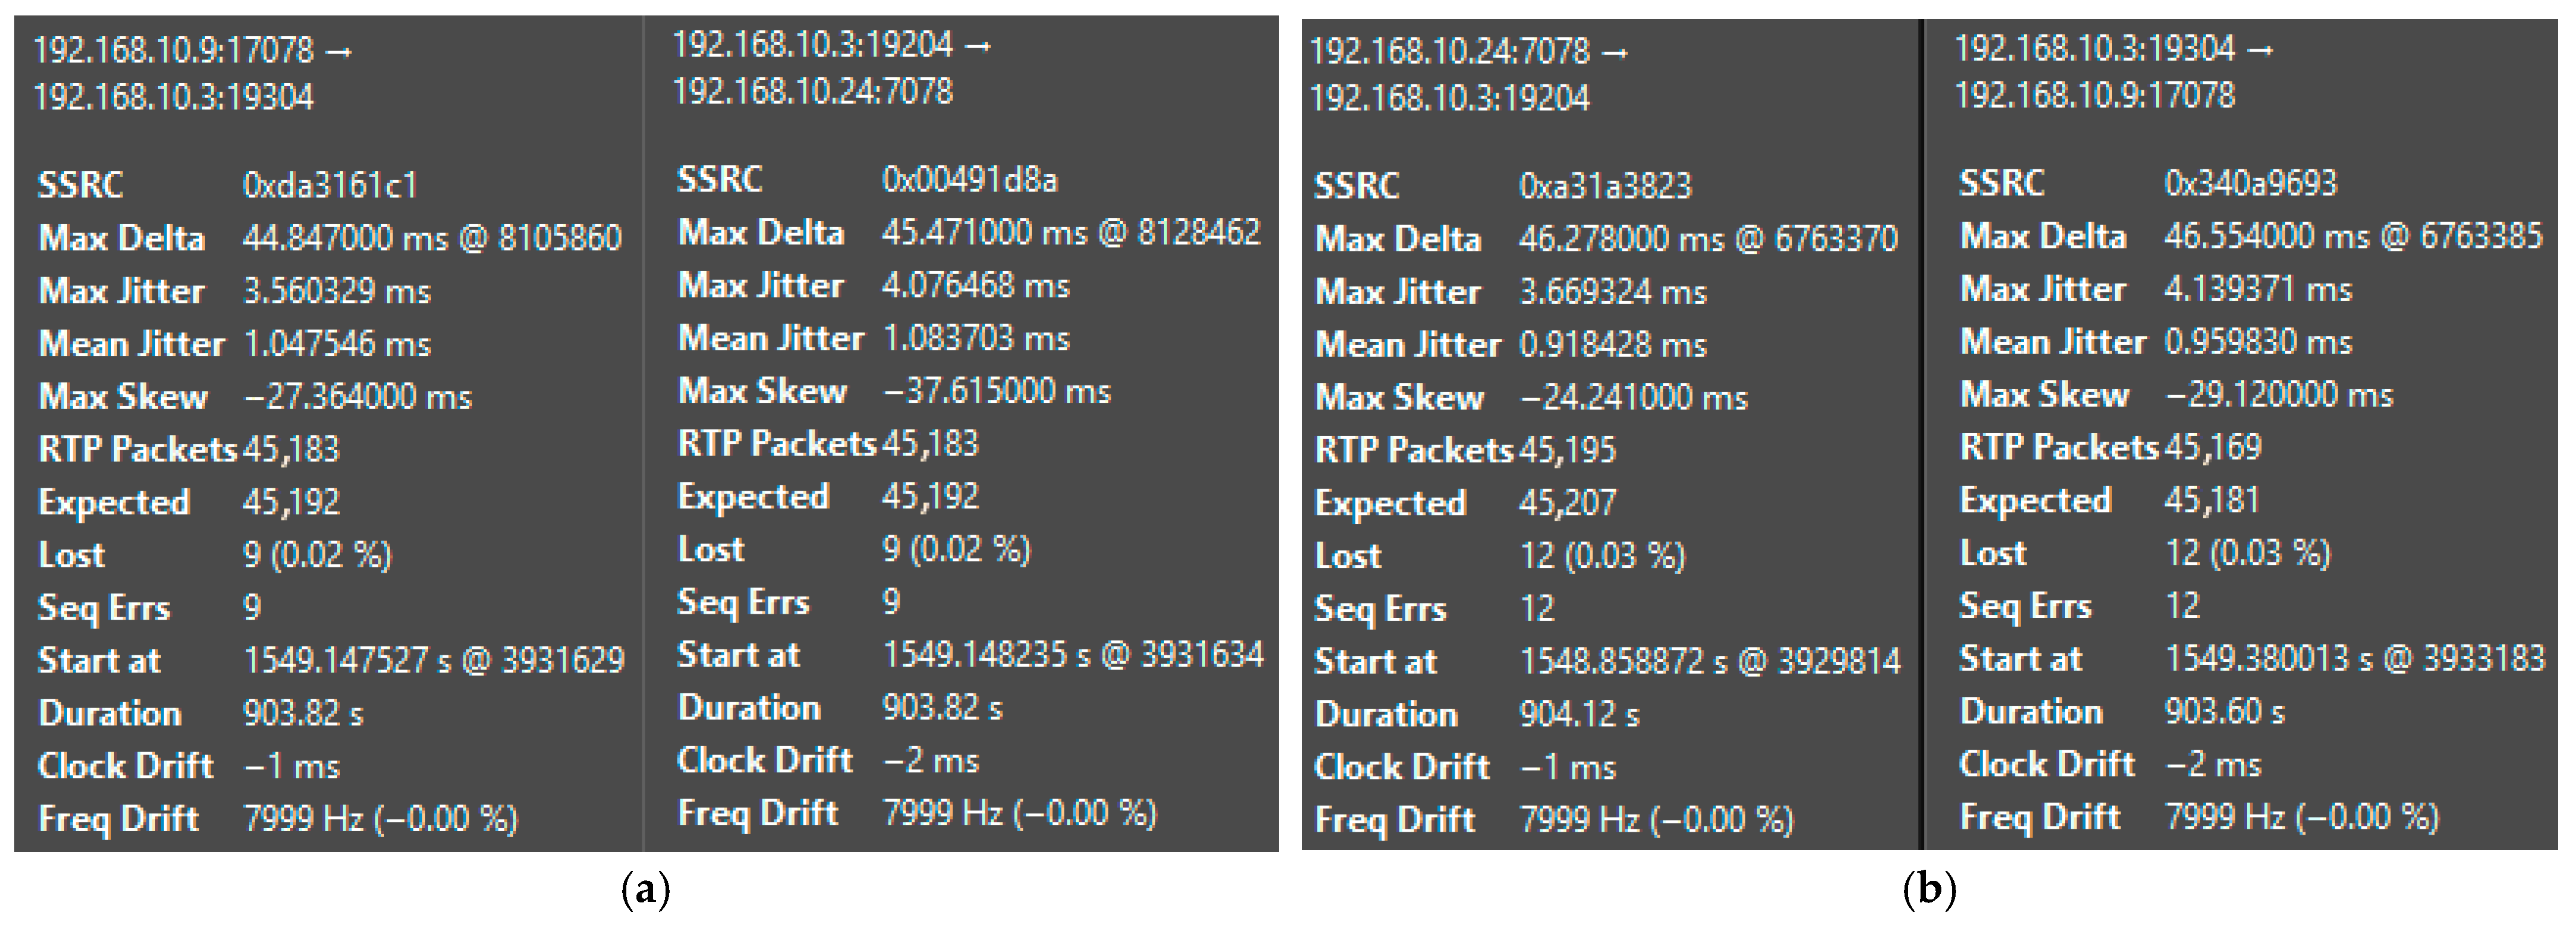The height and width of the screenshot is (925, 2576).
Task: Click the SSRC value 0xda3161c1
Action: pos(329,185)
